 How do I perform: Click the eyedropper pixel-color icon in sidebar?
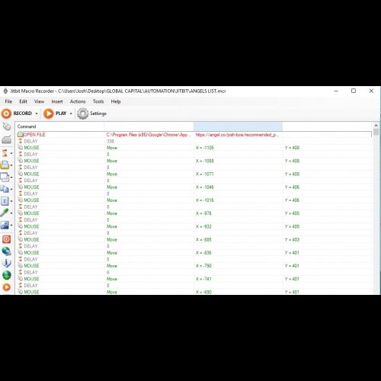5,213
